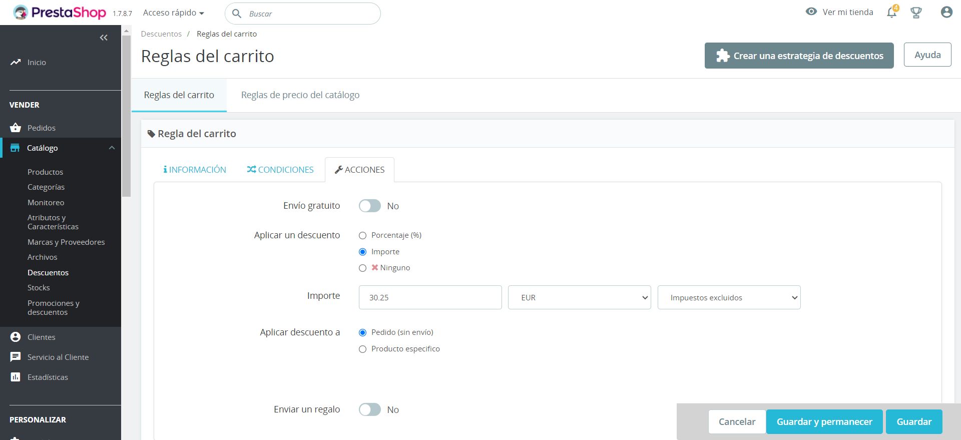The width and height of the screenshot is (961, 440).
Task: Open Reglas de precio del catálogo tab
Action: point(300,95)
